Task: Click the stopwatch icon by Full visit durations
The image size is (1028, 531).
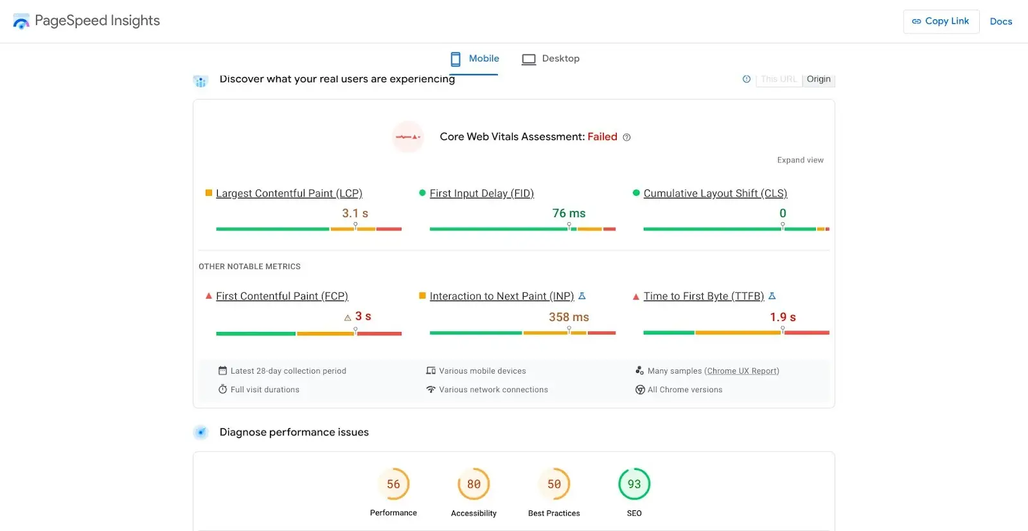Action: [x=223, y=389]
